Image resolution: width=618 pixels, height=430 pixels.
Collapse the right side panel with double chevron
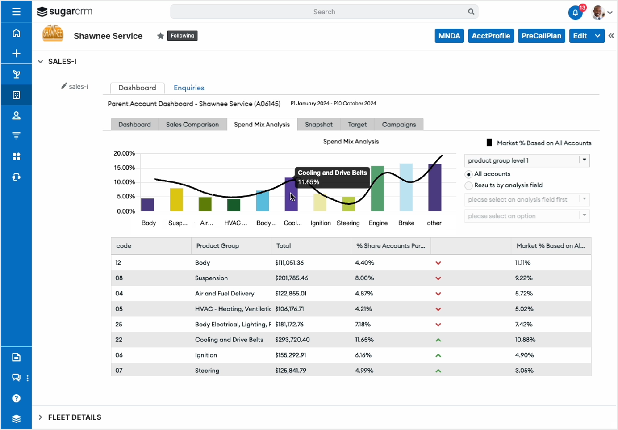(611, 36)
